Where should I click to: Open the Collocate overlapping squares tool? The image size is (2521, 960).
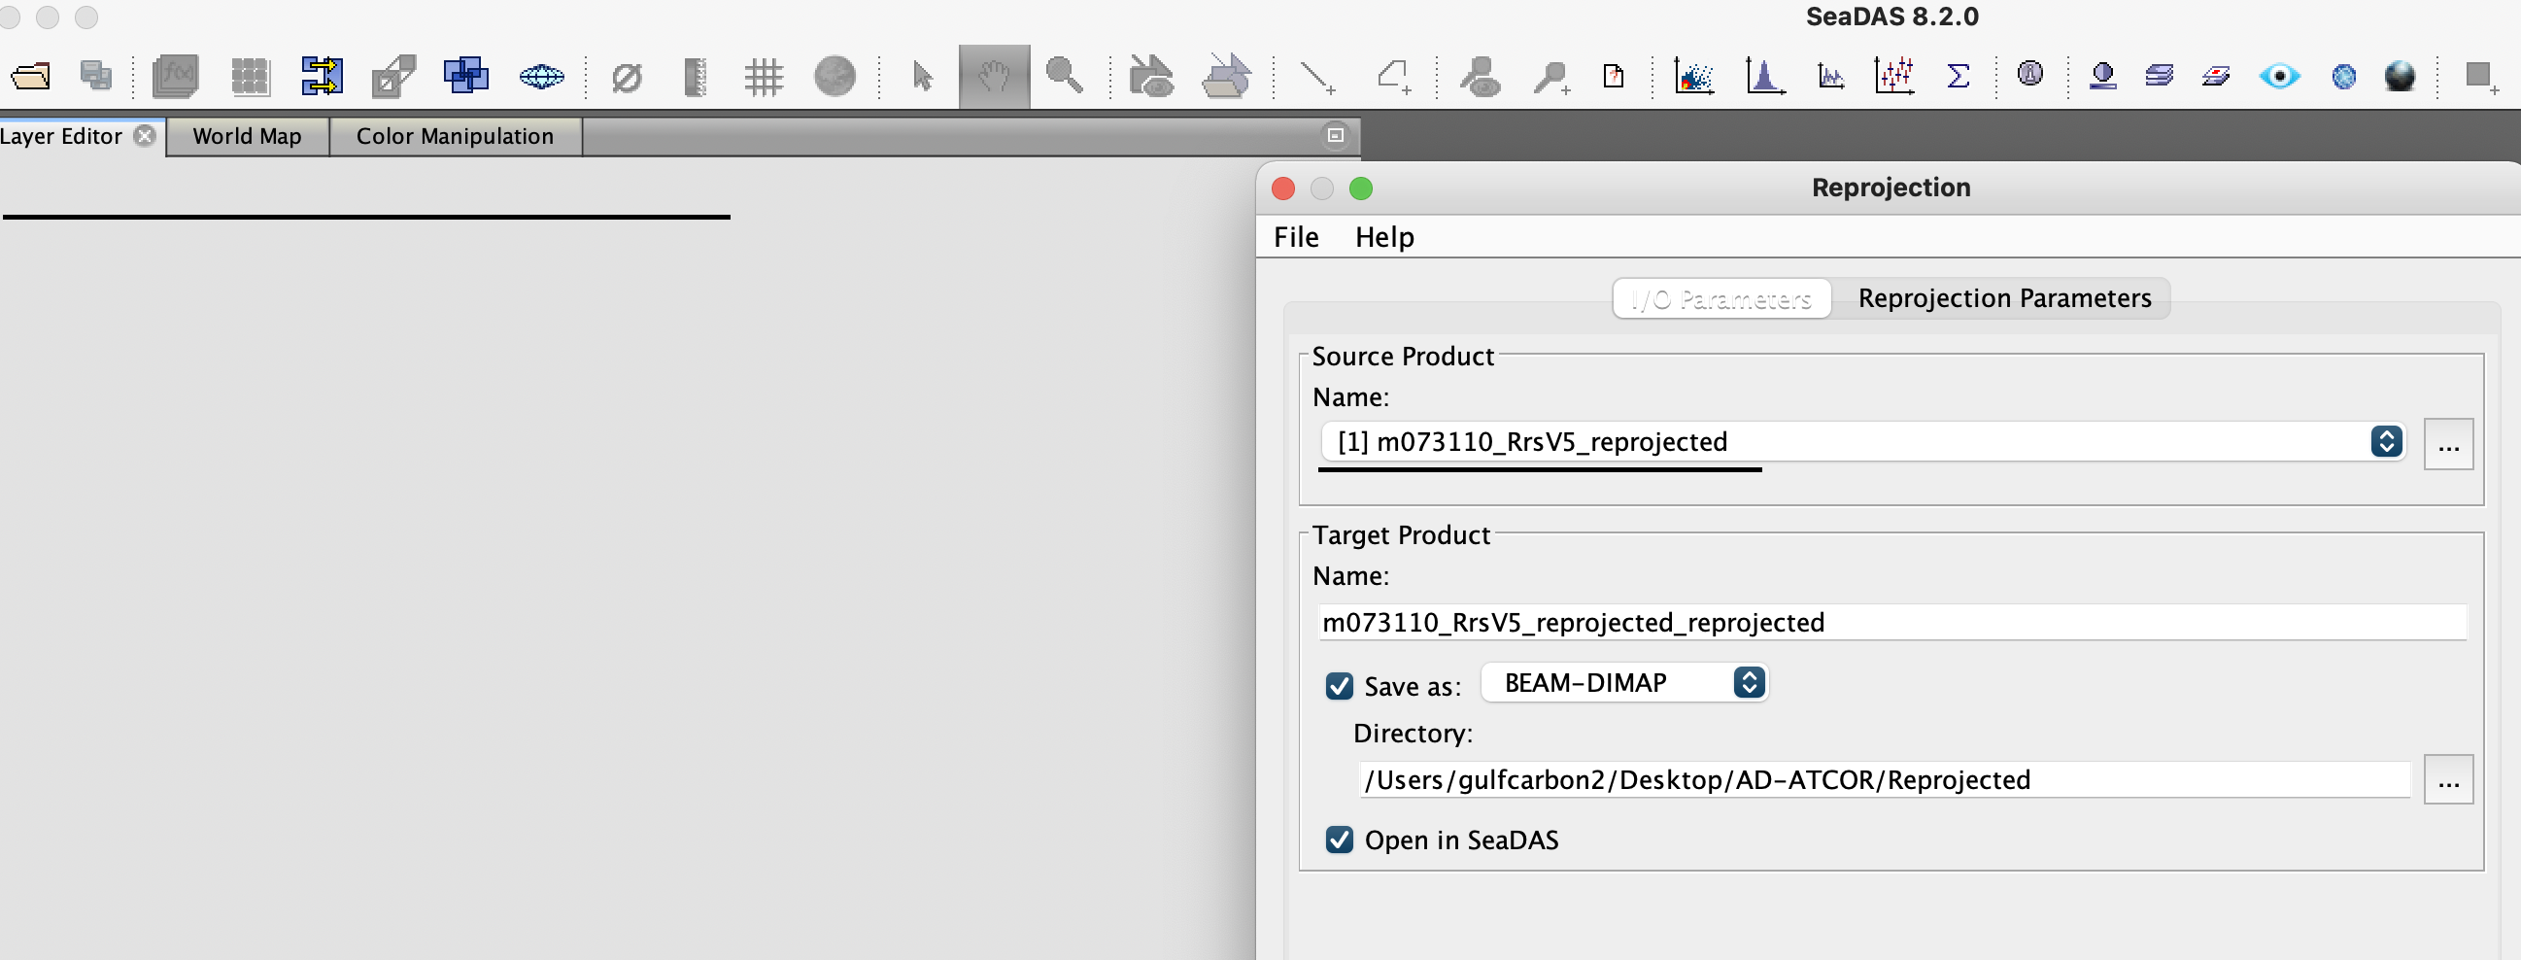coord(466,77)
